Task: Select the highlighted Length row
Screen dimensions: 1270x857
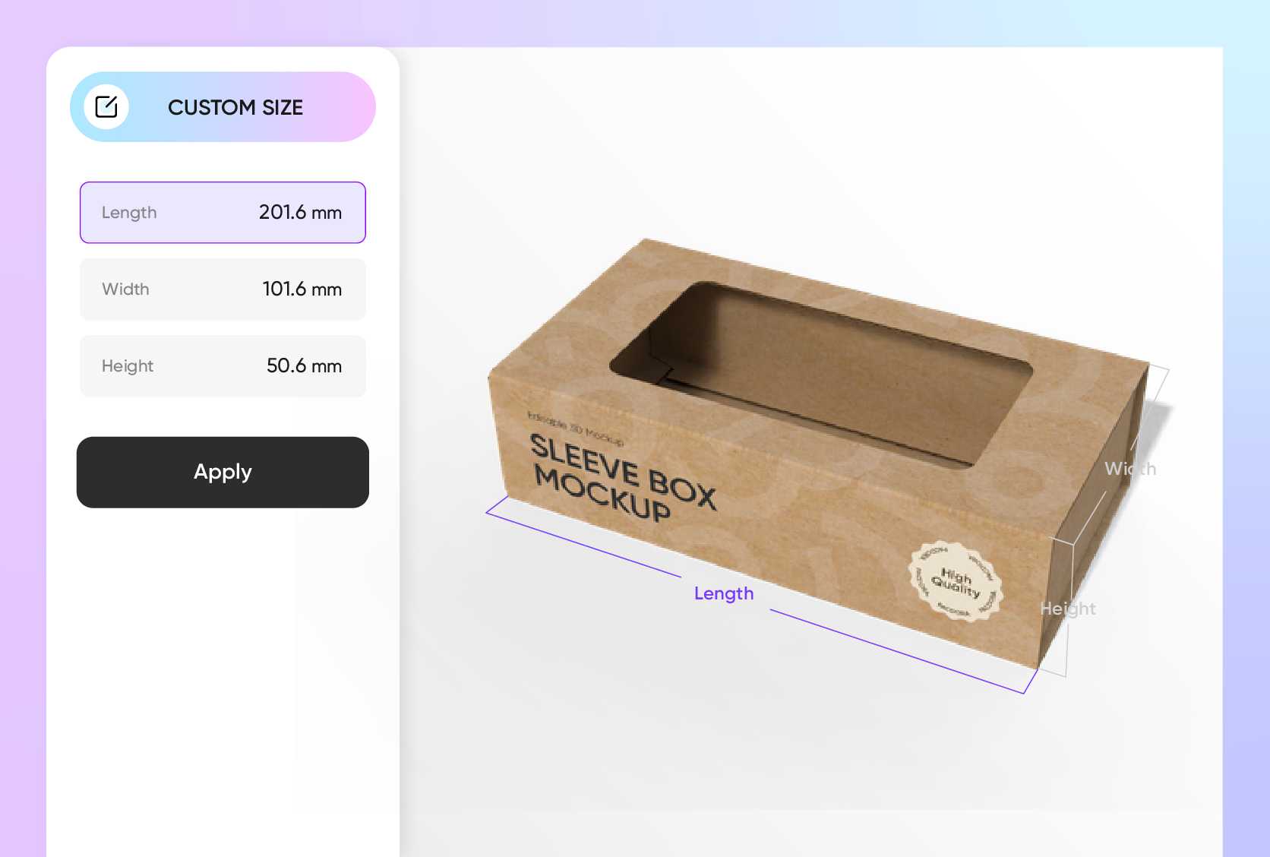Action: (x=223, y=213)
